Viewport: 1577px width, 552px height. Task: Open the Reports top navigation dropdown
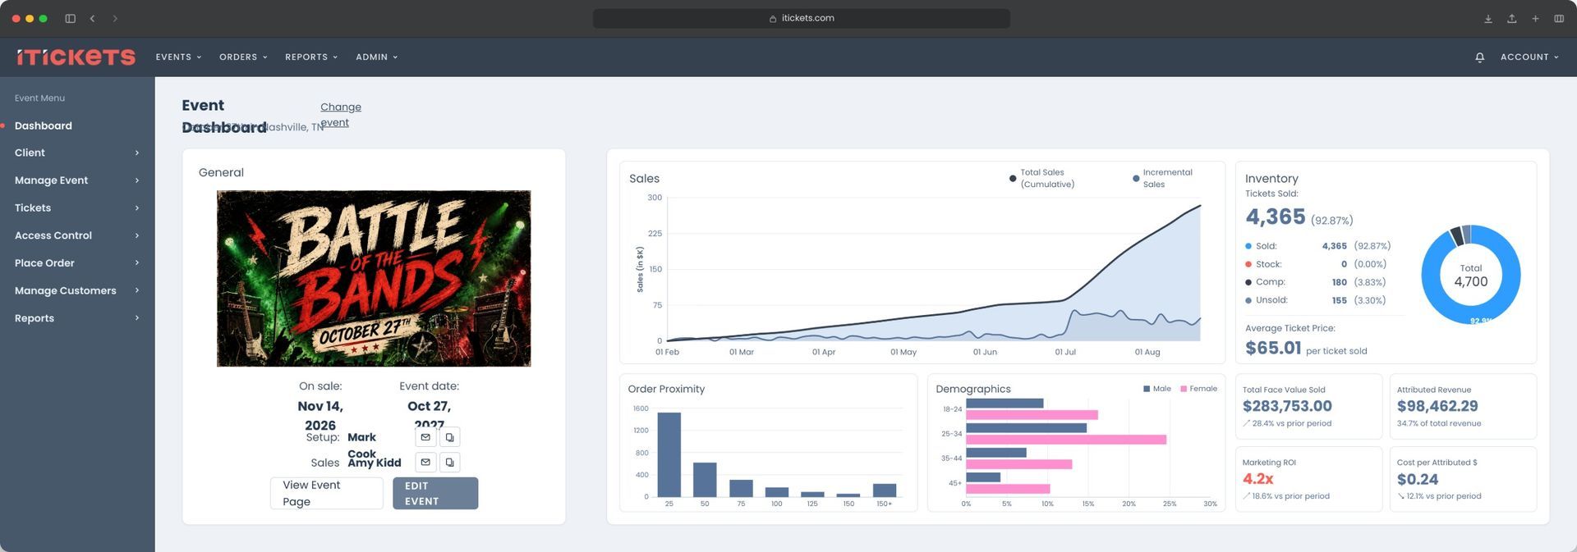tap(311, 57)
